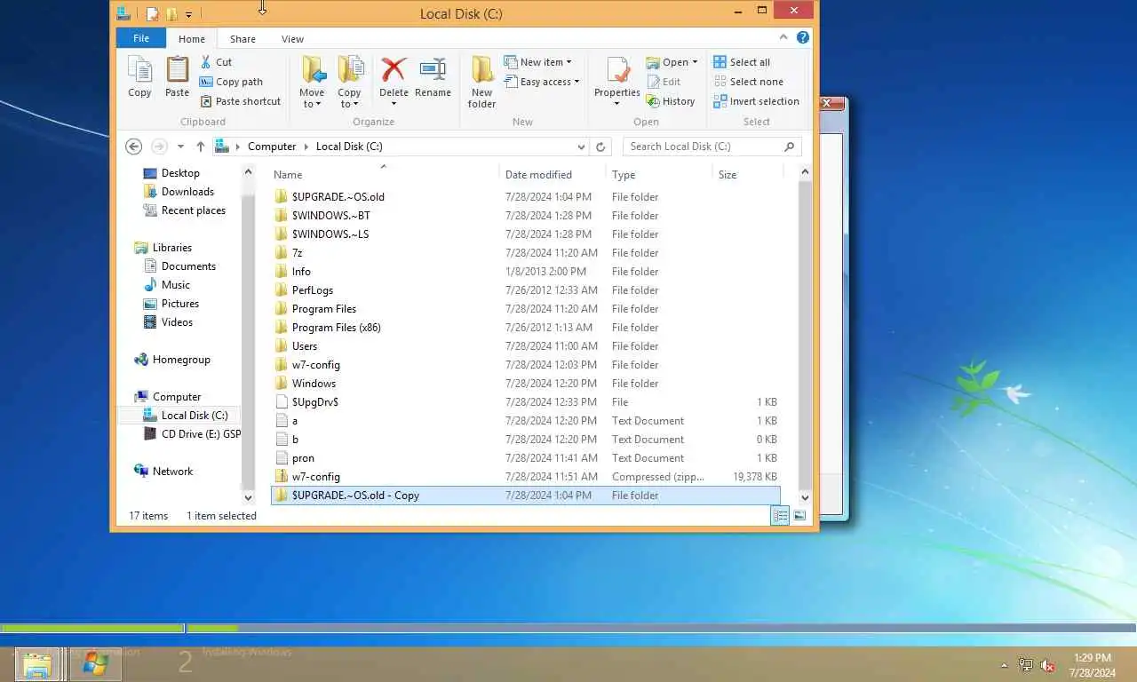Click the Windows Explorer taskbar icon

37,664
